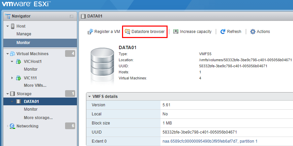Collapse the Virtual Machines node
Screen dimensions: 293x146
point(7,54)
